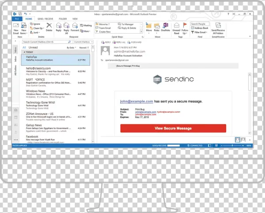Toggle Newest sort order
265x213 pixels.
pyautogui.click(x=84, y=48)
